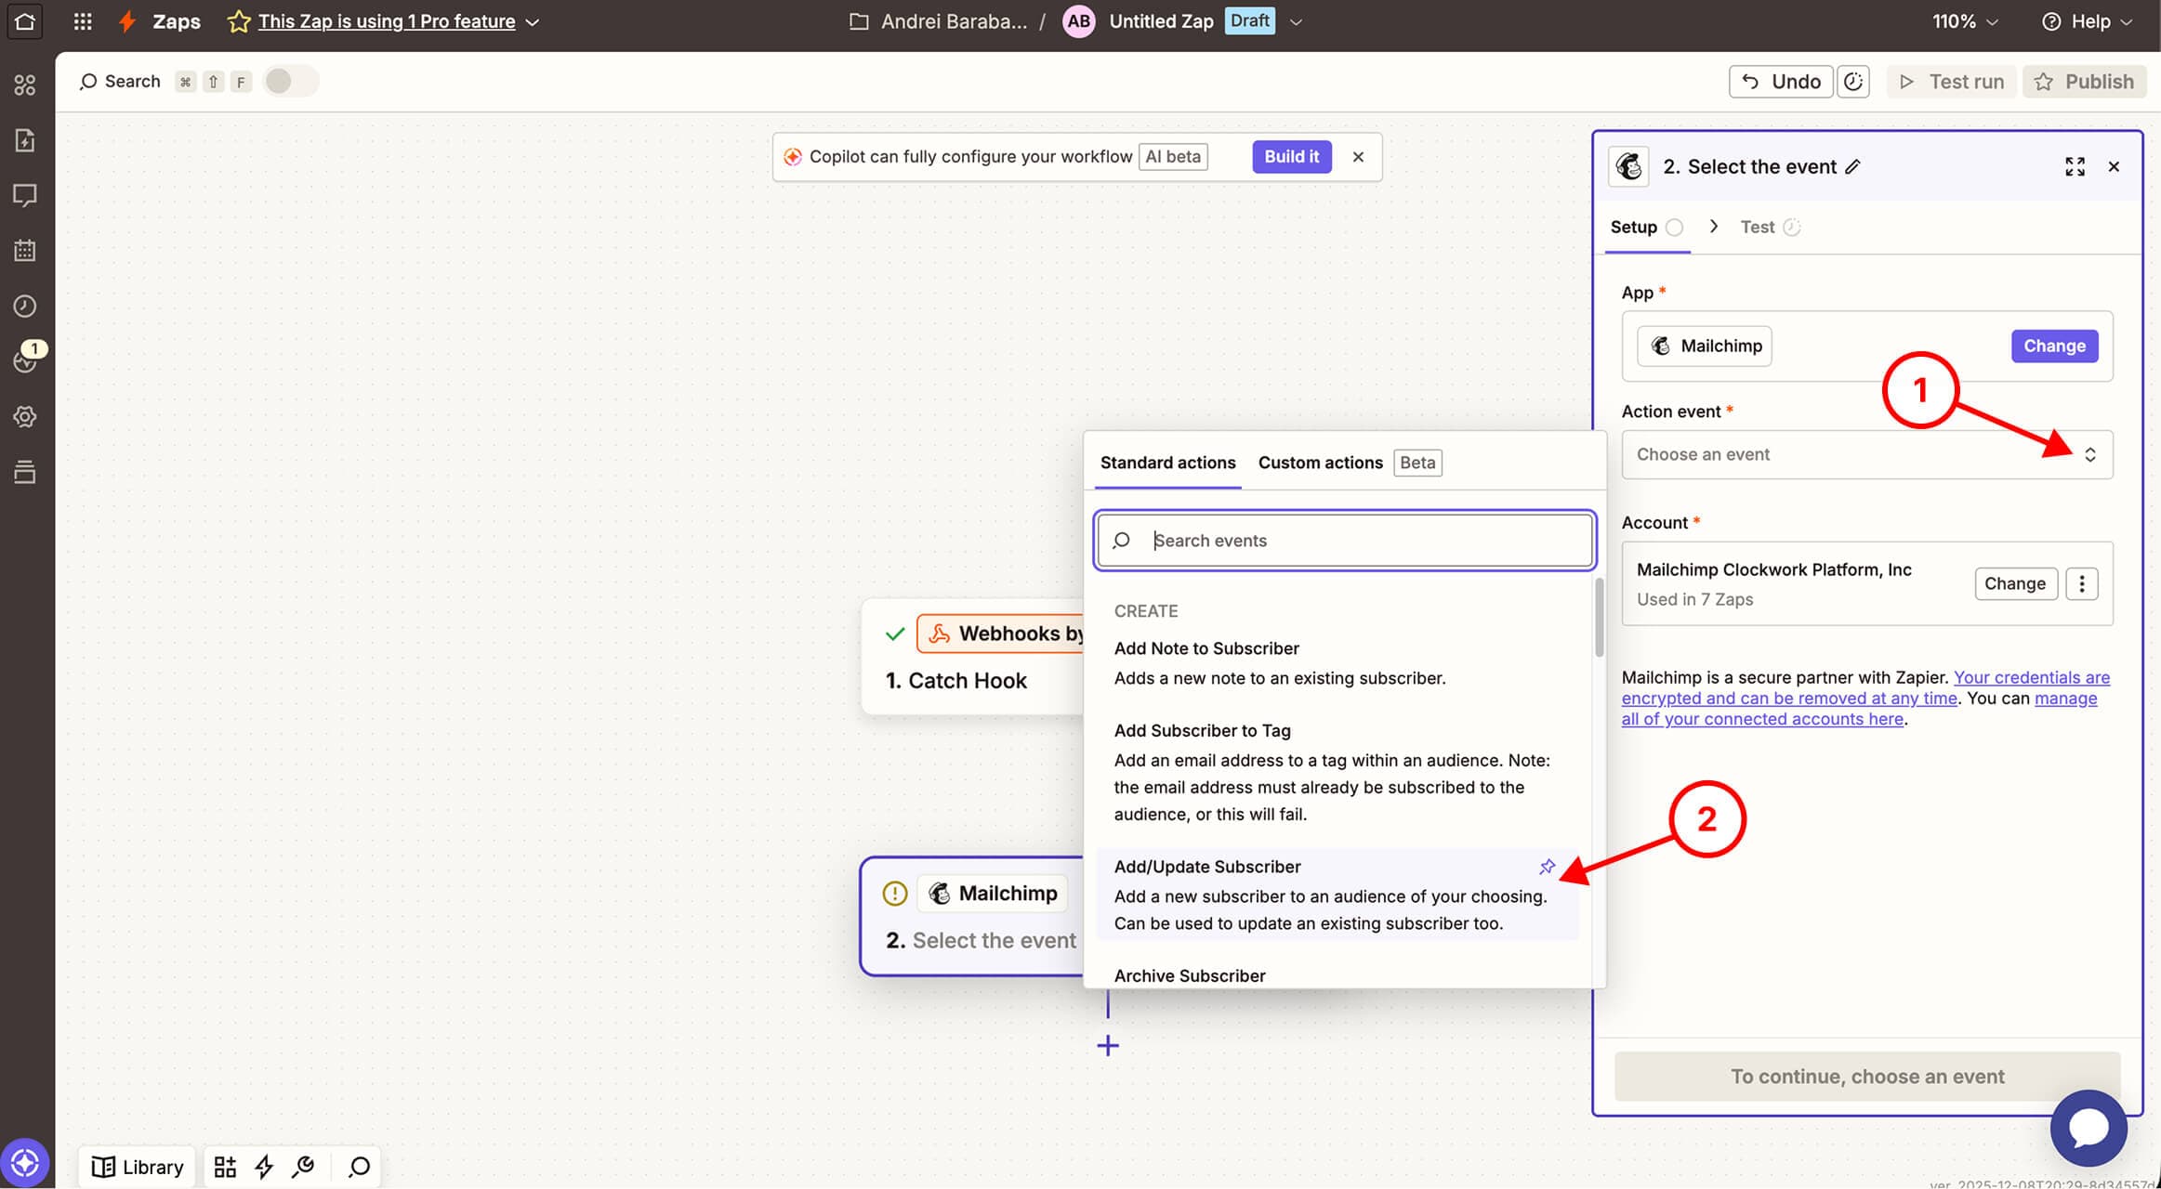The width and height of the screenshot is (2161, 1189).
Task: Click the Build it button
Action: 1291,157
